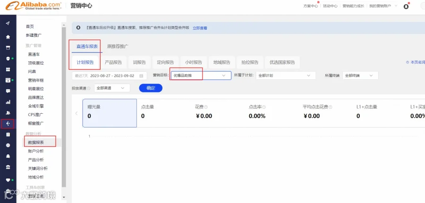The height and width of the screenshot is (203, 425).
Task: Select the 点击量 metric card
Action: coord(163,113)
